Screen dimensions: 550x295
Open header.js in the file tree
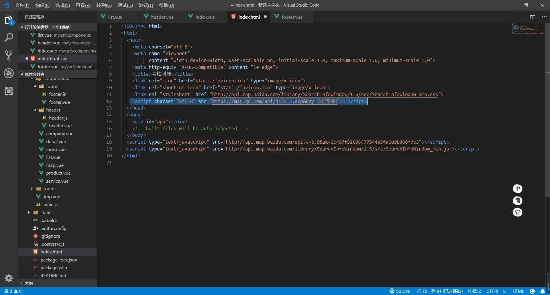57,118
